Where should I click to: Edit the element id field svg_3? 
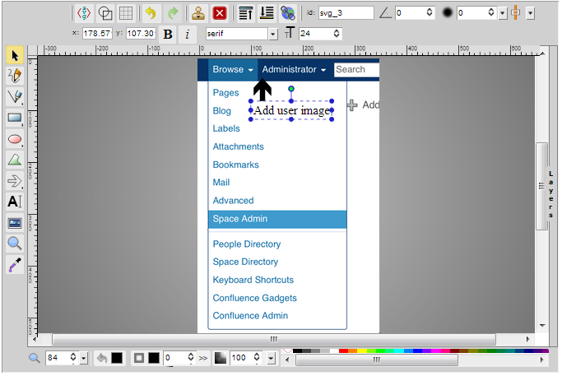tap(346, 13)
